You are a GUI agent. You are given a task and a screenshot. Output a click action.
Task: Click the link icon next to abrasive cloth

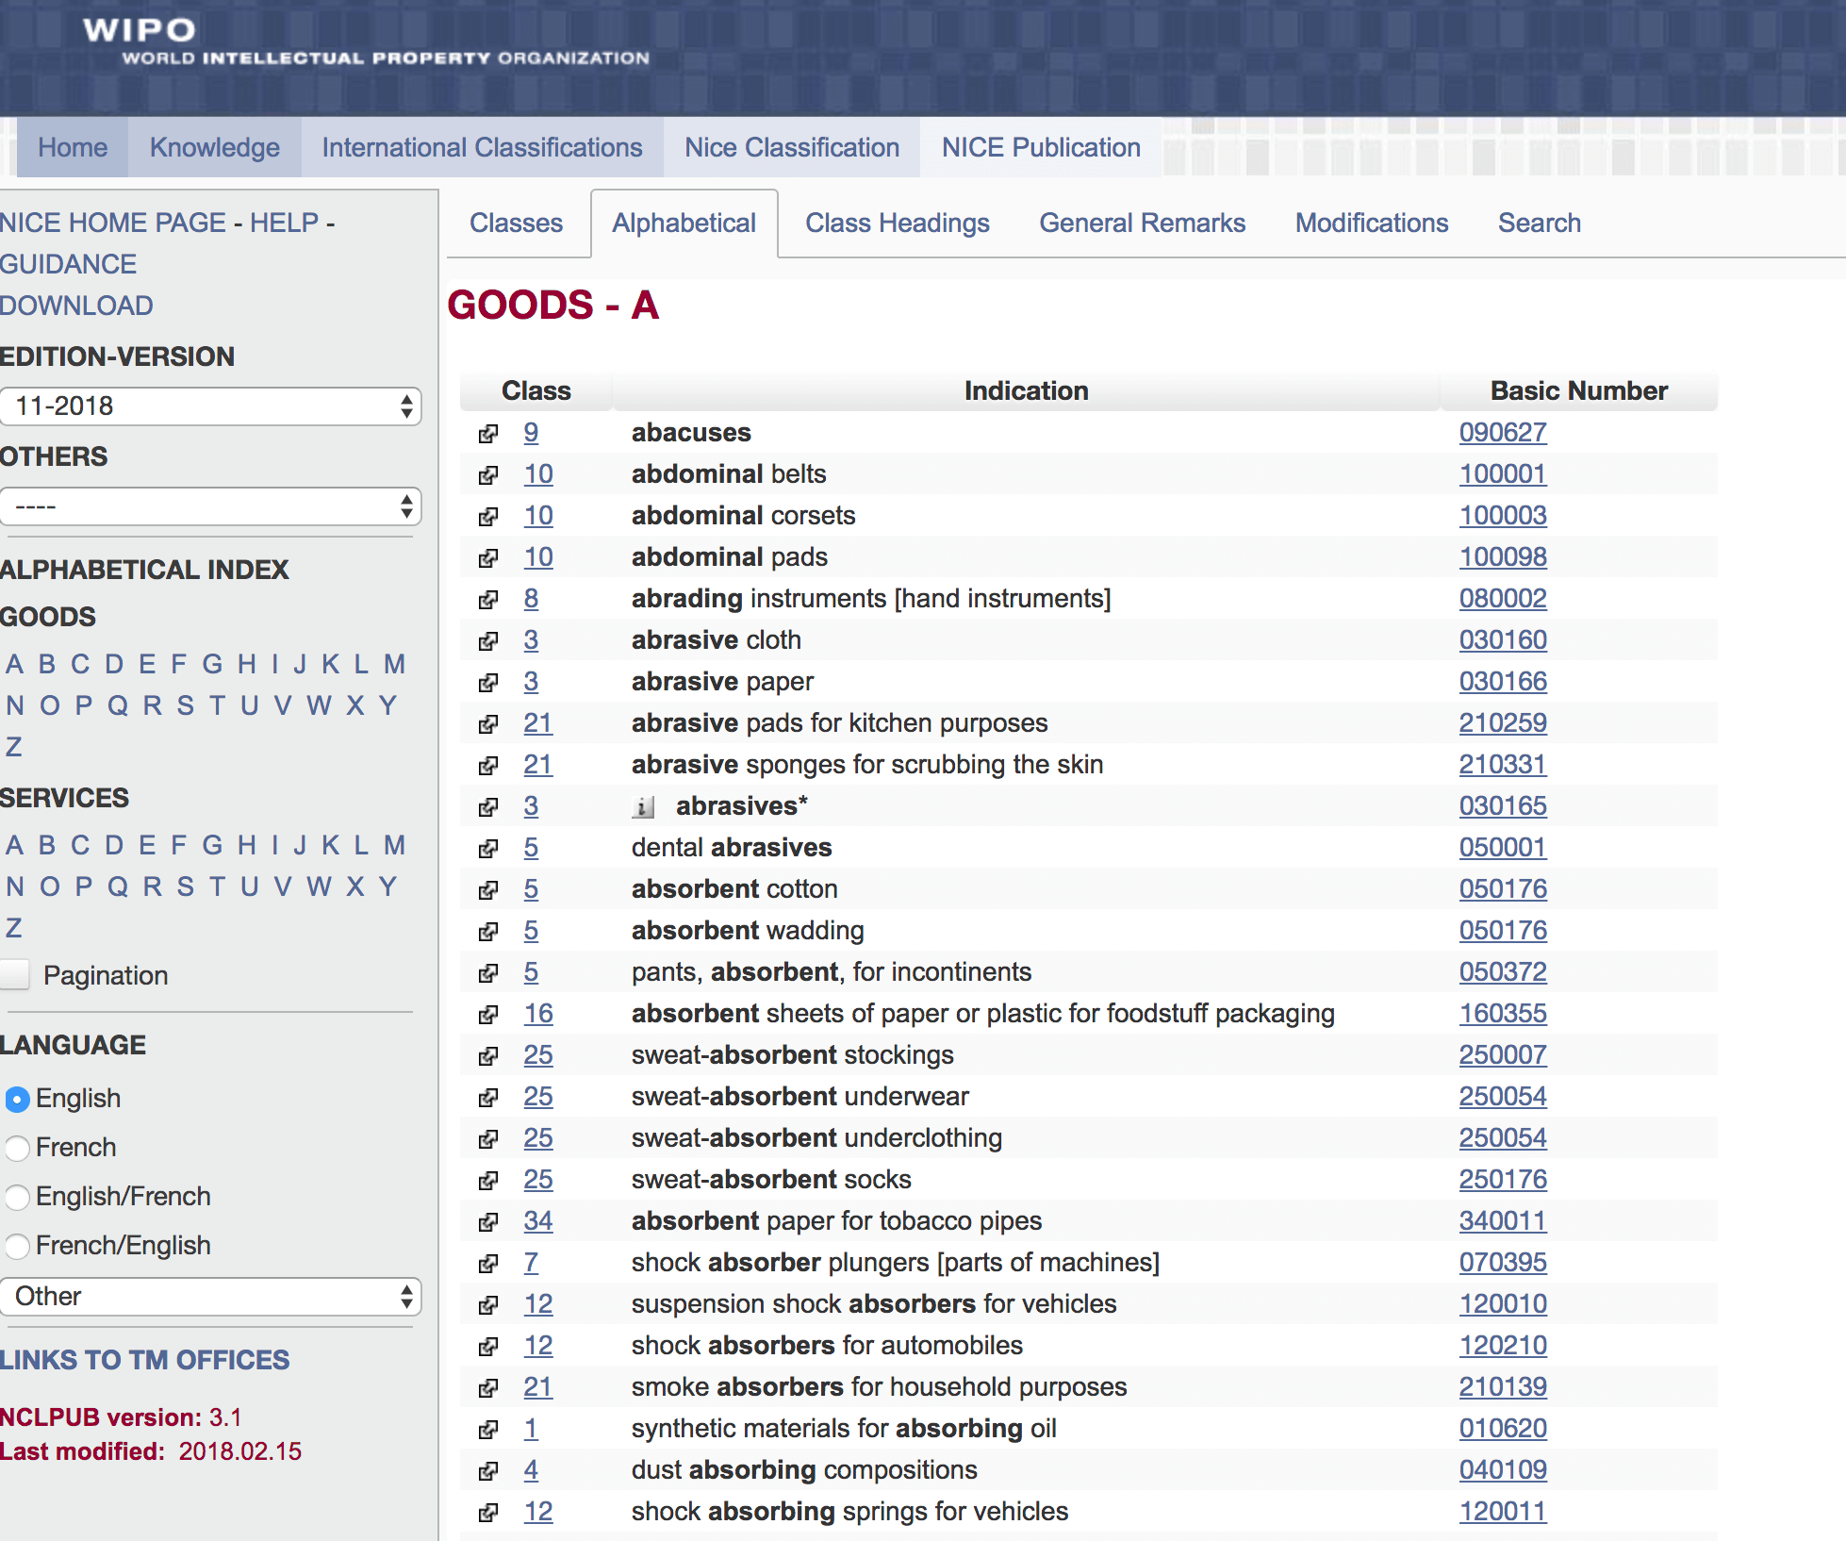point(488,640)
